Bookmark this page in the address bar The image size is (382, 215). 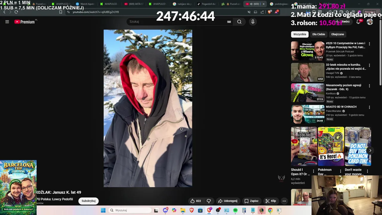pos(61,12)
